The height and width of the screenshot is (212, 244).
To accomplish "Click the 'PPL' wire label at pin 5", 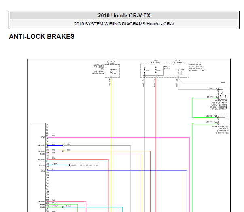I will [x=53, y=136].
